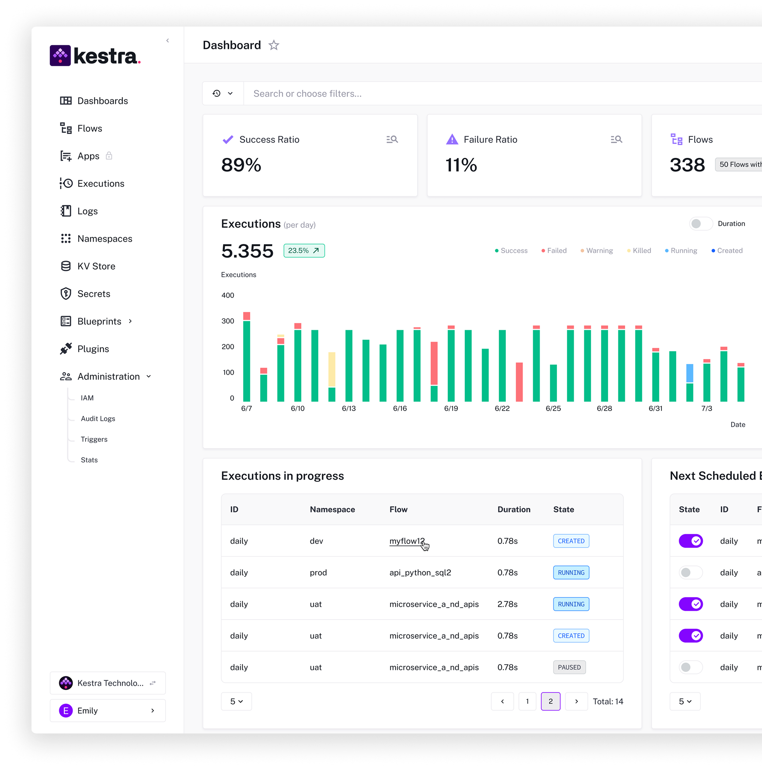Open the KV Store page

(x=96, y=266)
